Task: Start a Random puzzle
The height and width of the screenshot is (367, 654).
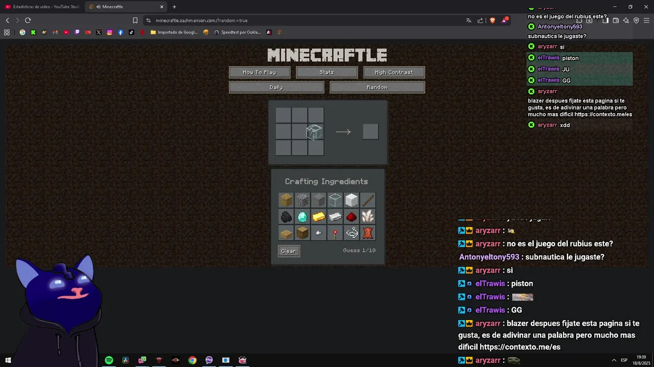Action: (x=377, y=87)
